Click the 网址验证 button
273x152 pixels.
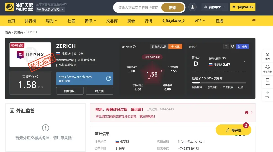[x=70, y=91]
